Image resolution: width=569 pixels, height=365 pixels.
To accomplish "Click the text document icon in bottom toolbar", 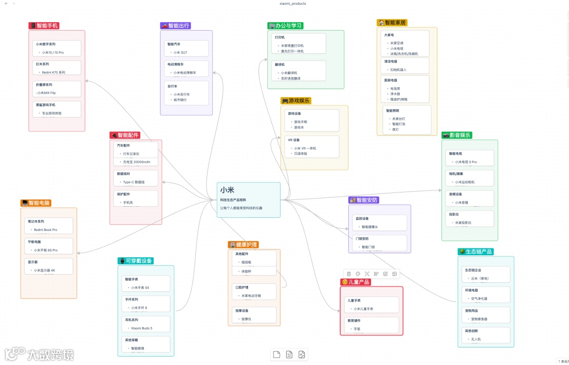I will pos(289,354).
